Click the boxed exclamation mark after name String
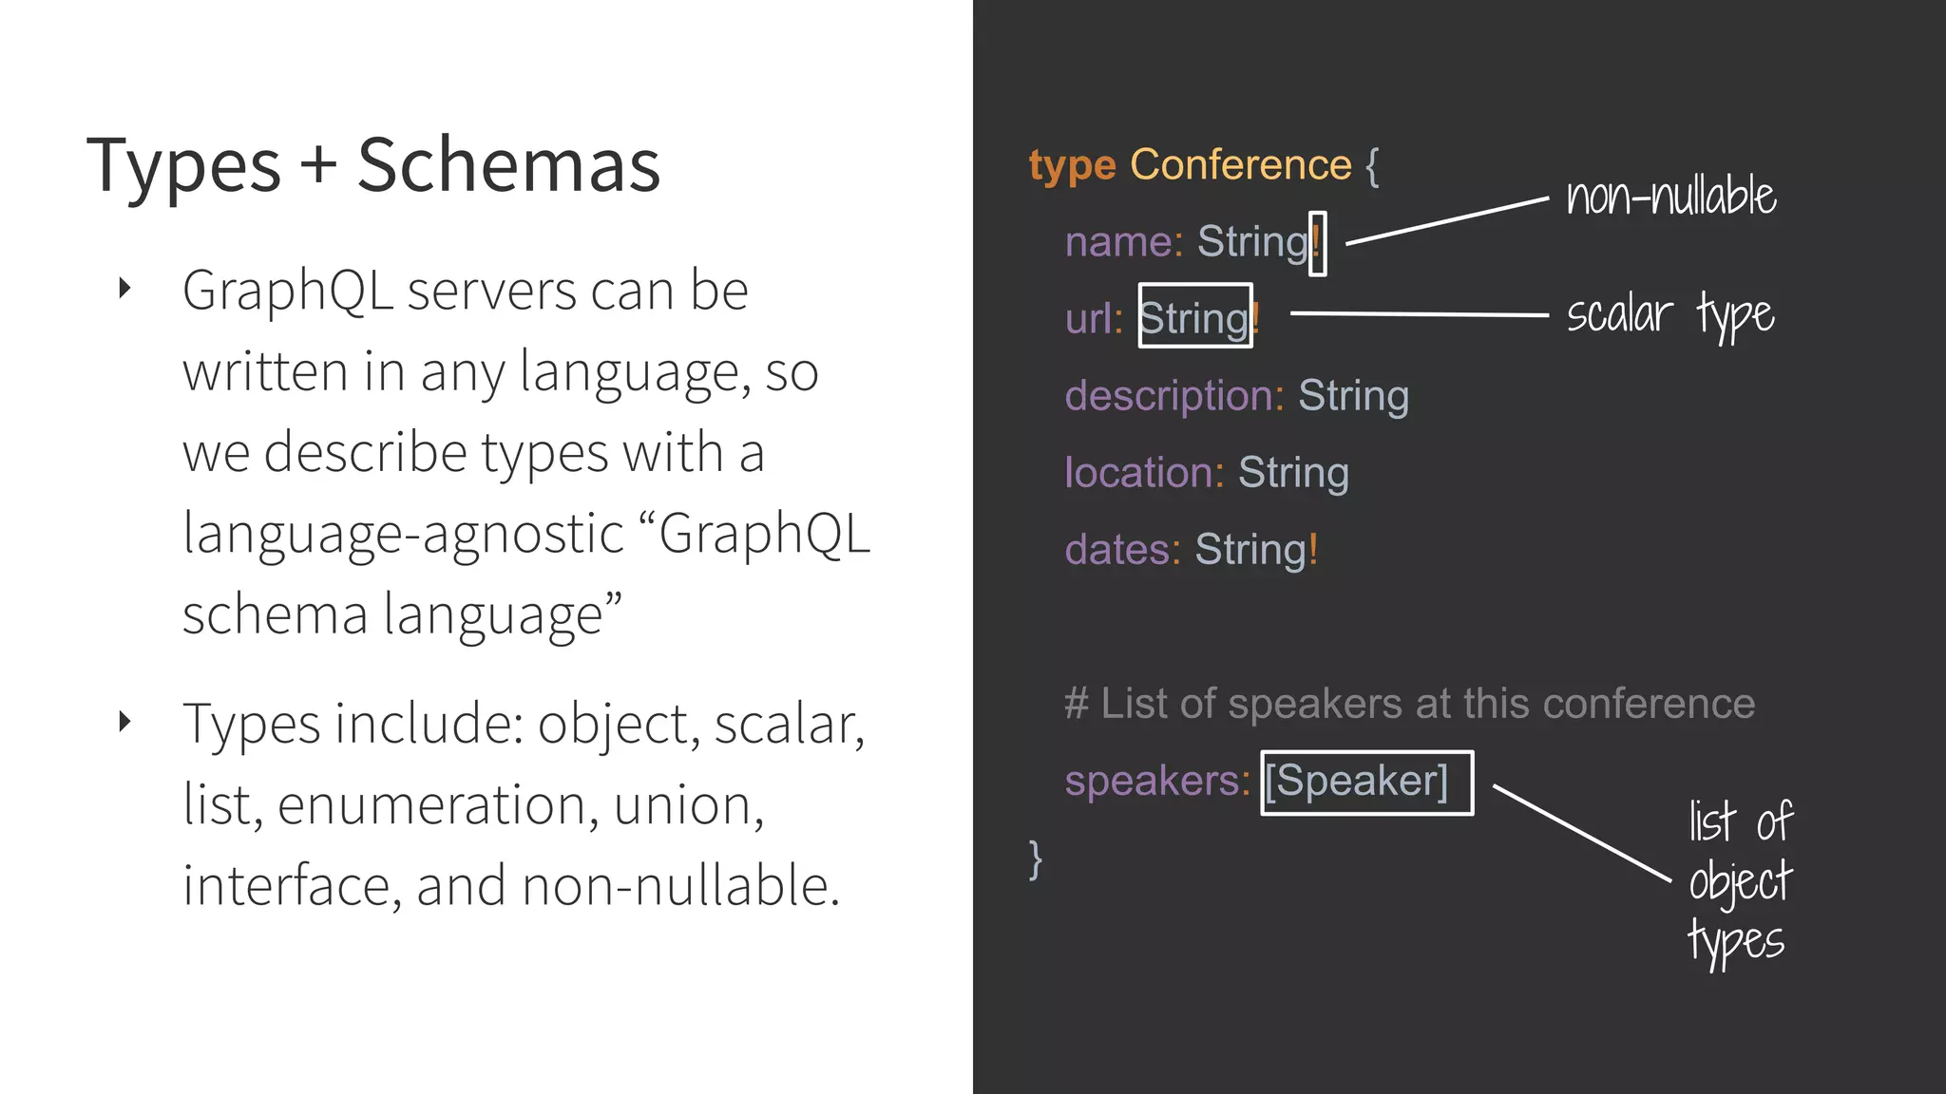 click(x=1317, y=243)
